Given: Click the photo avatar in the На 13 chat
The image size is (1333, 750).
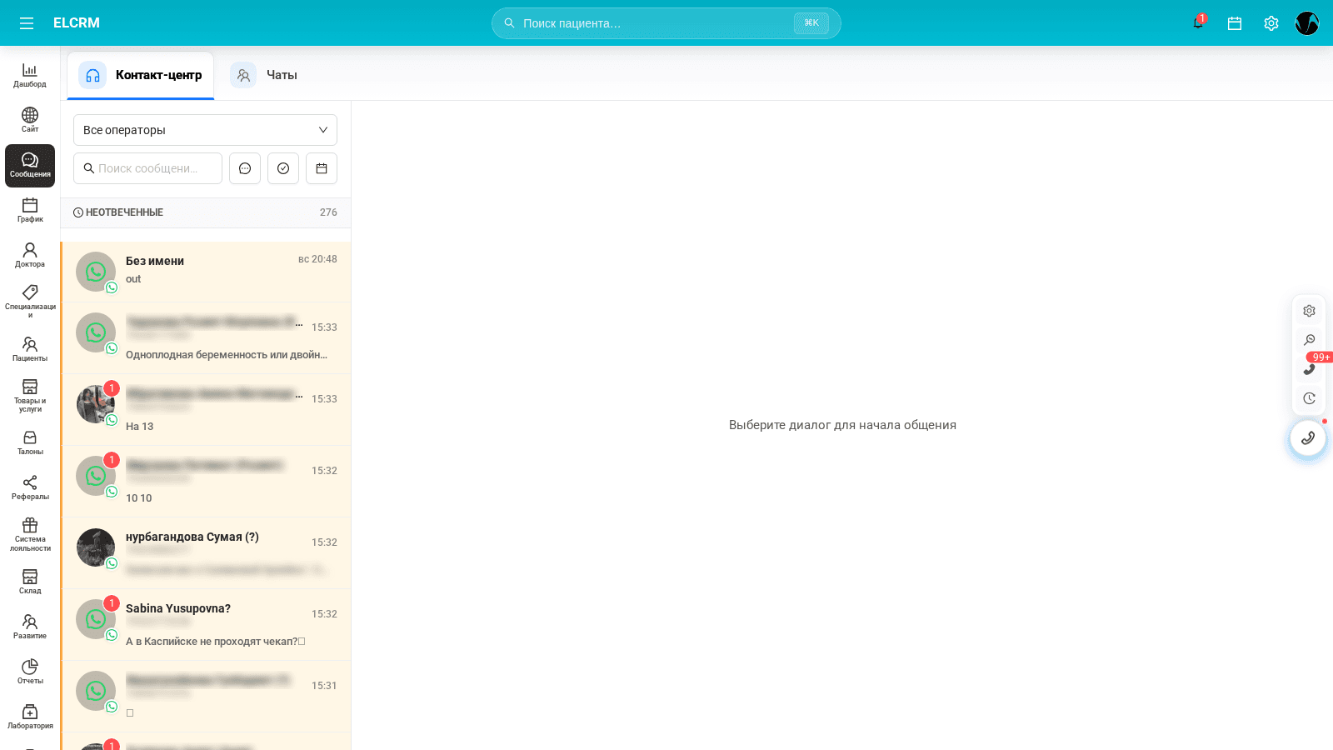Looking at the screenshot, I should 96,404.
